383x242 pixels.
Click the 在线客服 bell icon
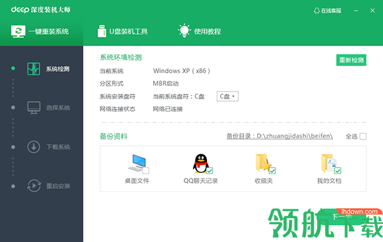pos(316,10)
